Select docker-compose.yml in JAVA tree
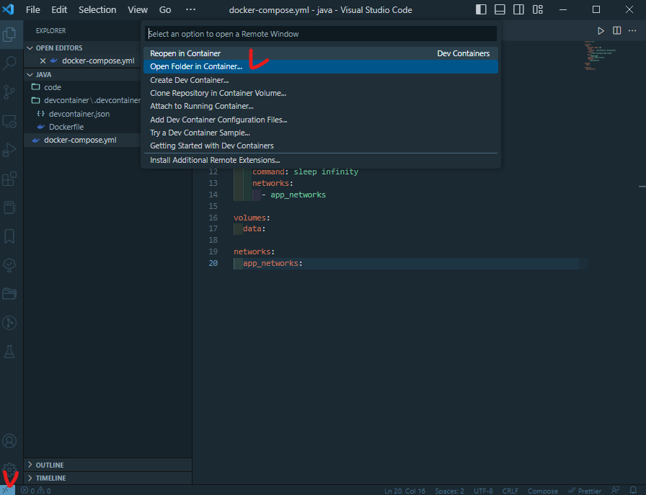Image resolution: width=646 pixels, height=495 pixels. [82, 140]
